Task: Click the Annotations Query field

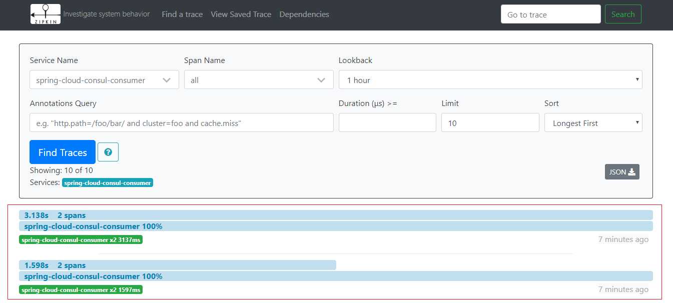Action: point(182,122)
